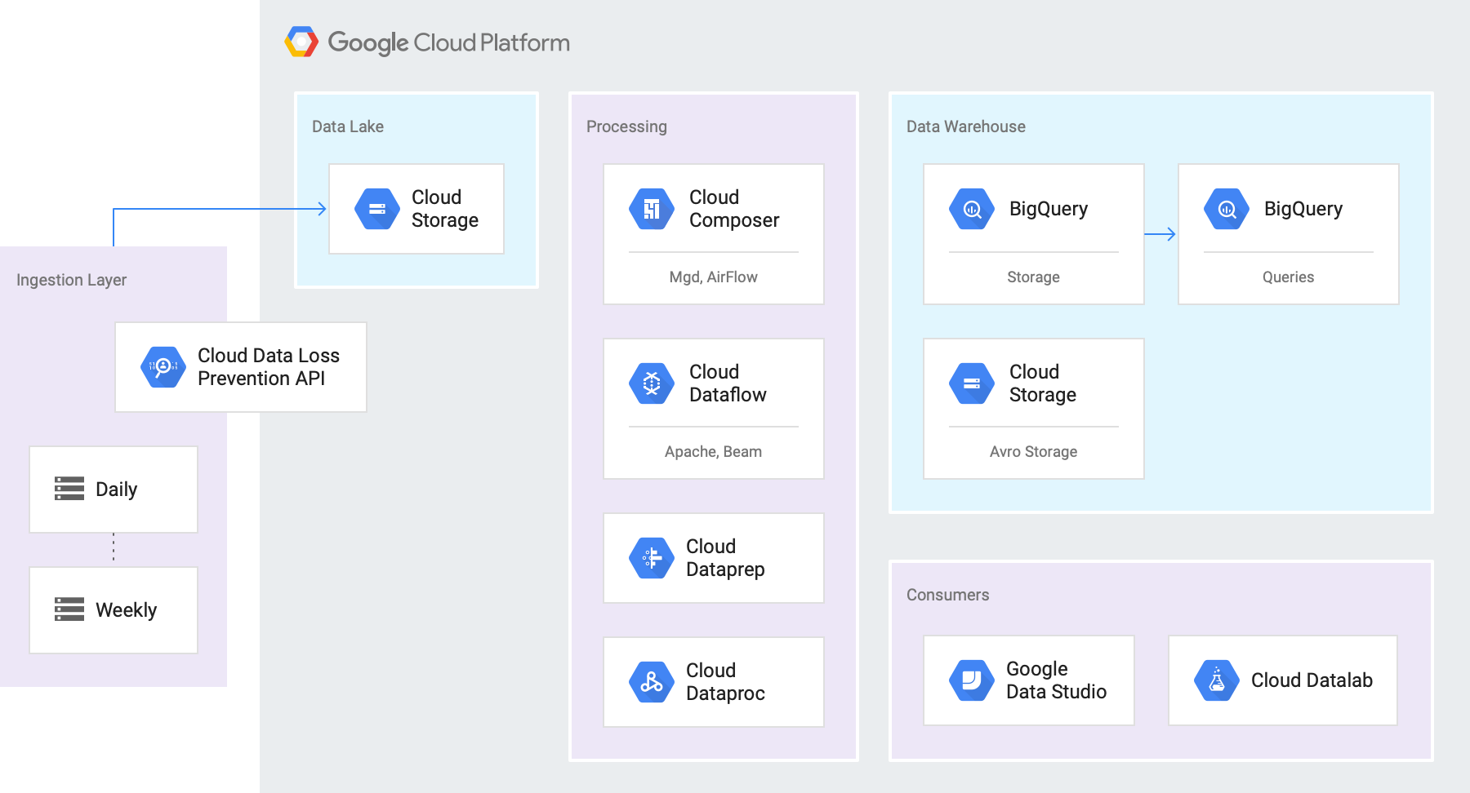The image size is (1470, 793).
Task: Click the Cloud Data Loss Prevention icon
Action: tap(163, 367)
